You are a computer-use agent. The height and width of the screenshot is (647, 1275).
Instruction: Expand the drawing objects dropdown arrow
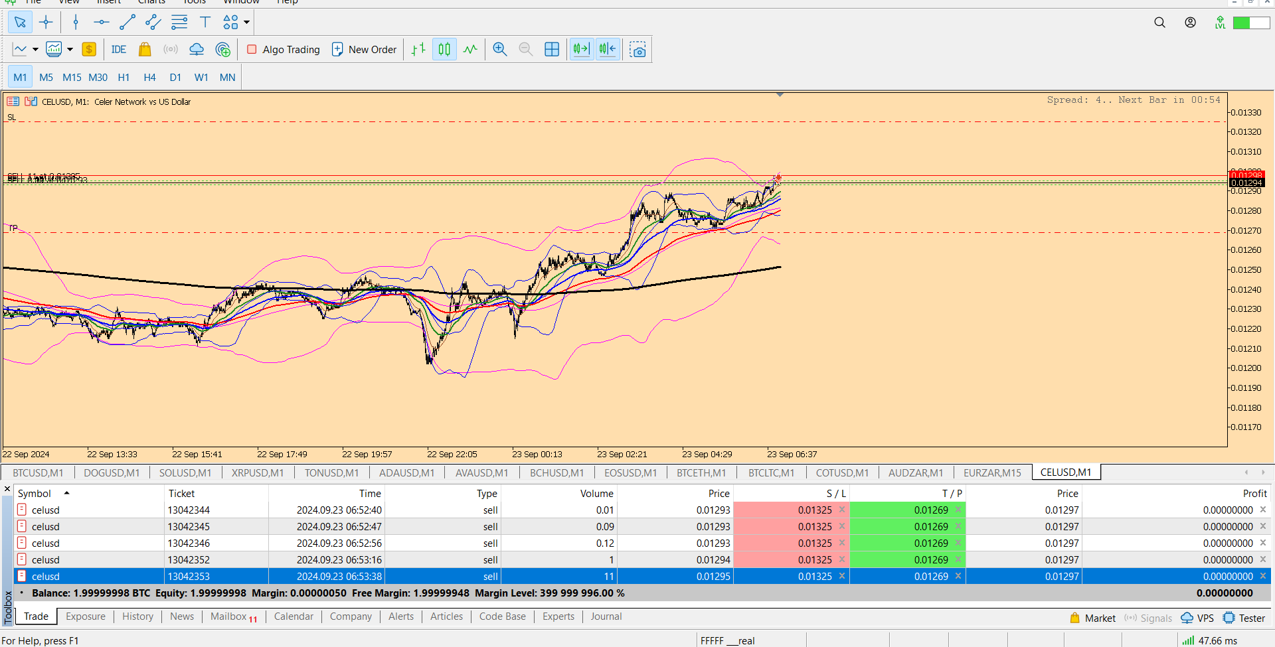click(247, 23)
